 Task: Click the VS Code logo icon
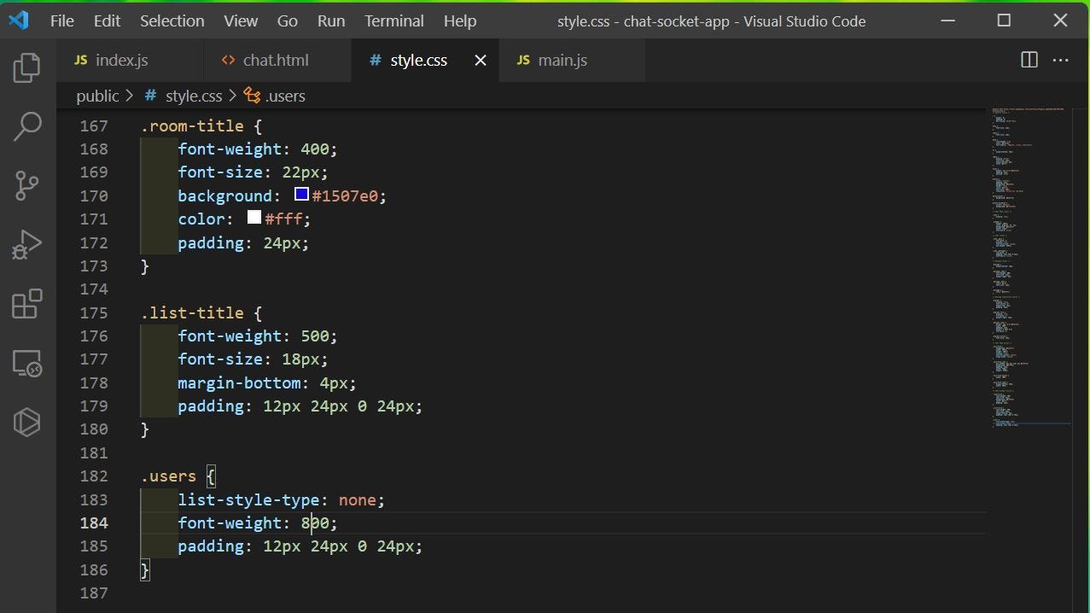18,20
